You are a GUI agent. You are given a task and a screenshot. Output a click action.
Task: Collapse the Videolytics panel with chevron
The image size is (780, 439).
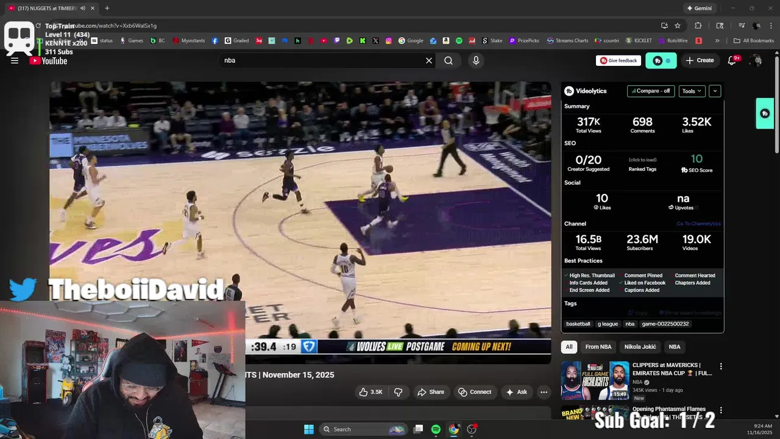click(x=715, y=91)
